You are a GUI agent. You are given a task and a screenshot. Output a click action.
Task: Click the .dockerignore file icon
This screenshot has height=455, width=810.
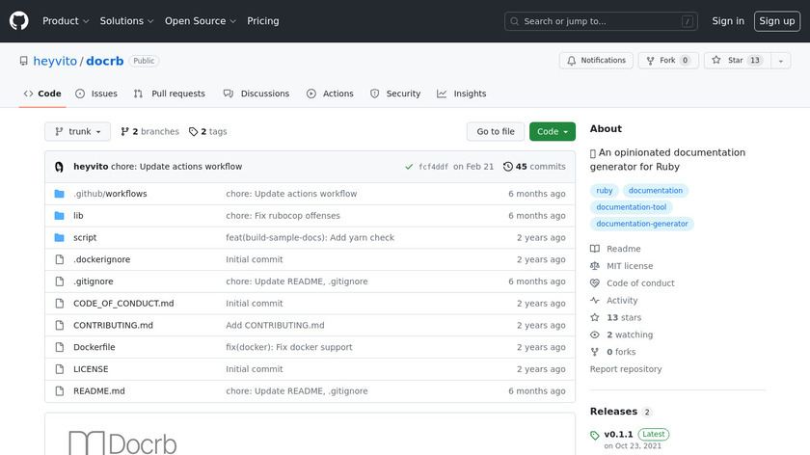tap(60, 259)
